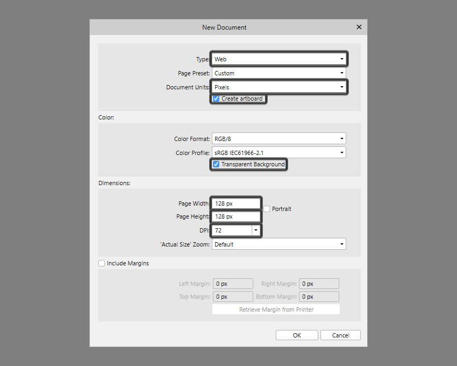Click the Cancel button
457x366 pixels.
(340, 335)
